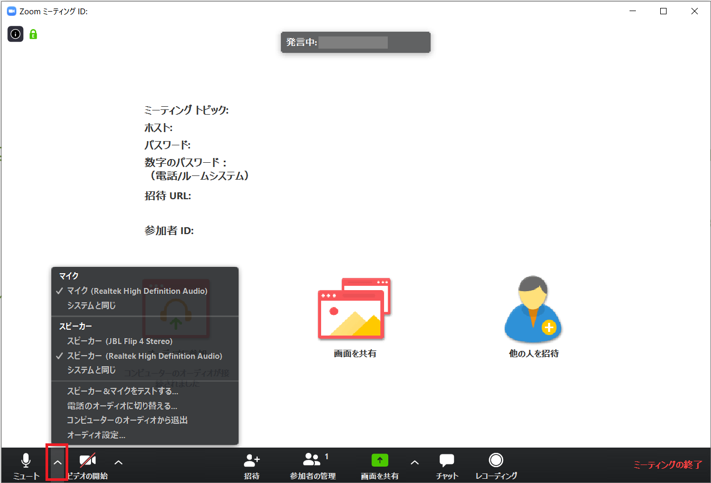Screen dimensions: 711x483
Task: Open the チャット (Chat) panel
Action: 446,464
